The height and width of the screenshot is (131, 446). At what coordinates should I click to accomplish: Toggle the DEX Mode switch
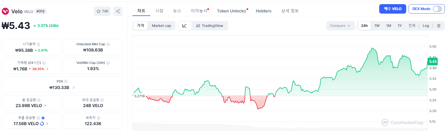437,9
